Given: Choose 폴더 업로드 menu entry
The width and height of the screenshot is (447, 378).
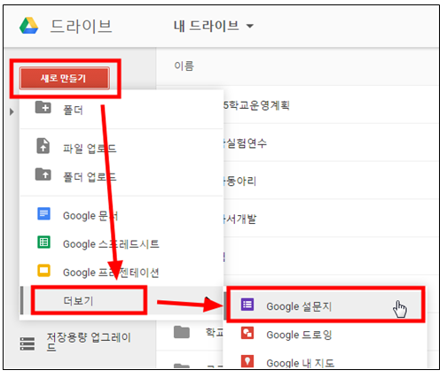Looking at the screenshot, I should pos(122,176).
